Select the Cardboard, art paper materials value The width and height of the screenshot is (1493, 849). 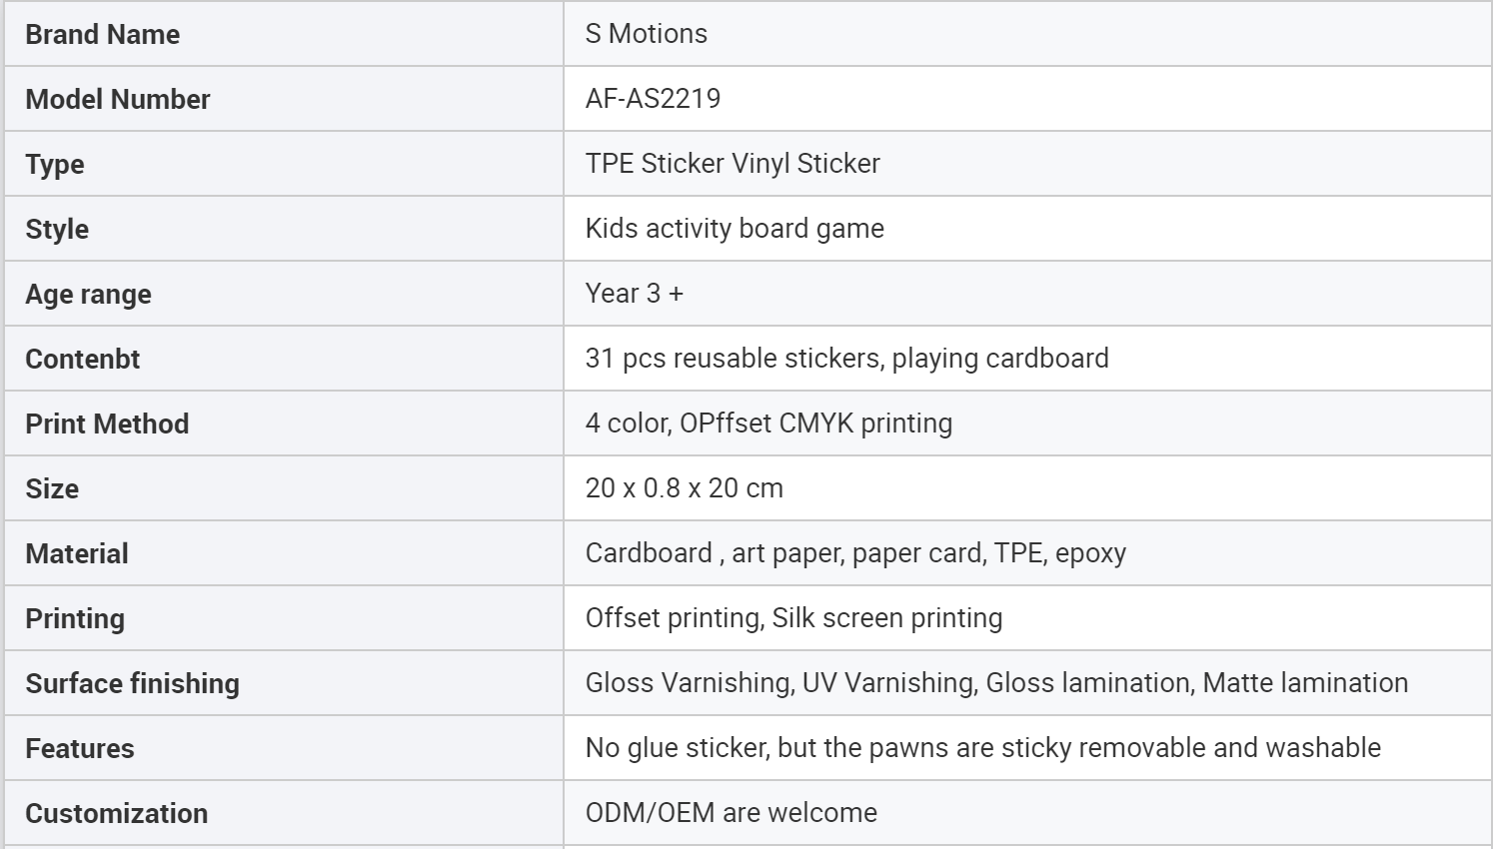855,552
